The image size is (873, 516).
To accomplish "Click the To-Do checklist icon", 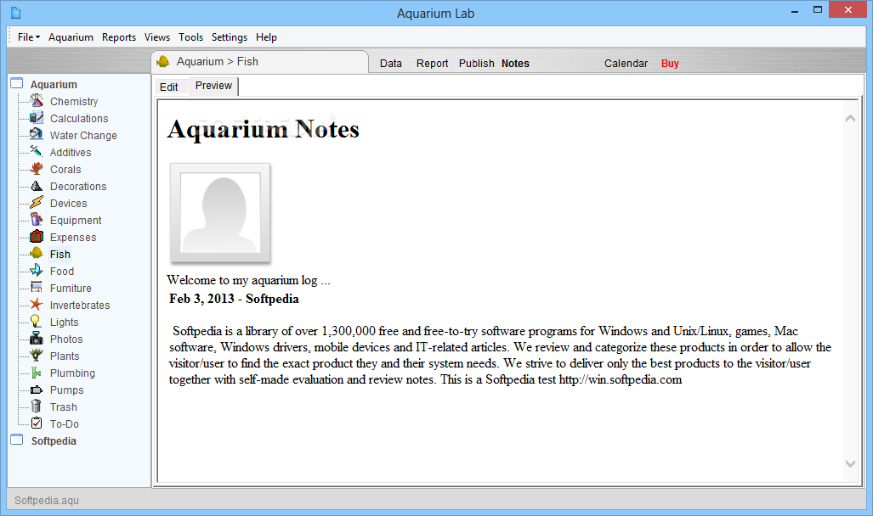I will tap(37, 423).
